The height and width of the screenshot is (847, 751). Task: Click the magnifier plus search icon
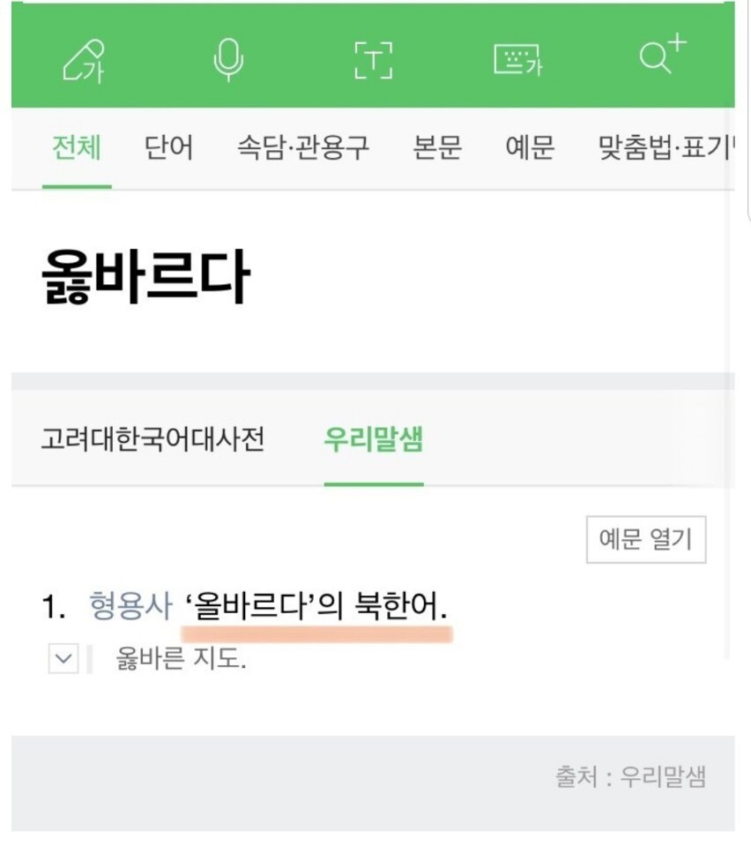(661, 56)
